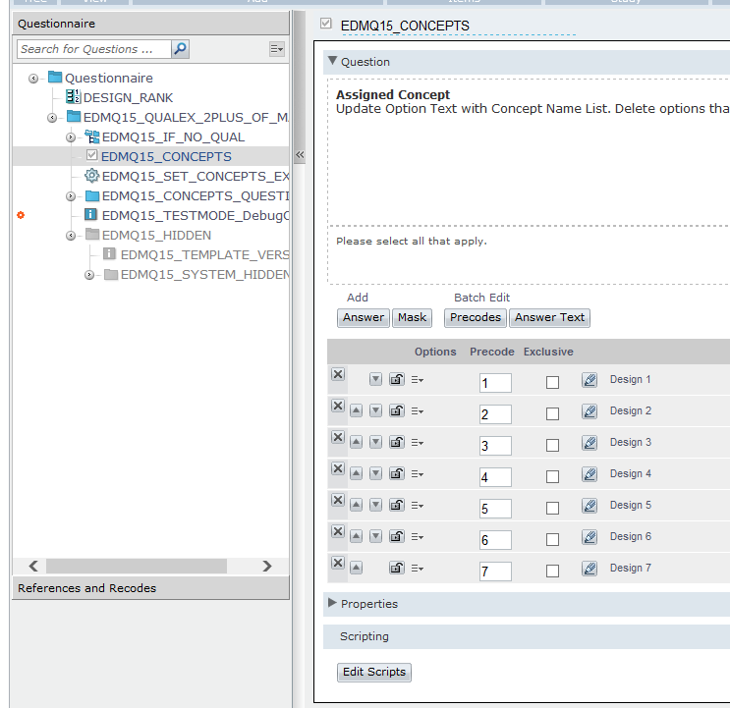Add a new Answer
730x708 pixels.
(364, 318)
